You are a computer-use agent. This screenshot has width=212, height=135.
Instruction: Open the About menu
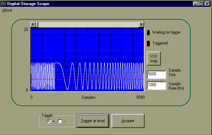pyautogui.click(x=7, y=10)
